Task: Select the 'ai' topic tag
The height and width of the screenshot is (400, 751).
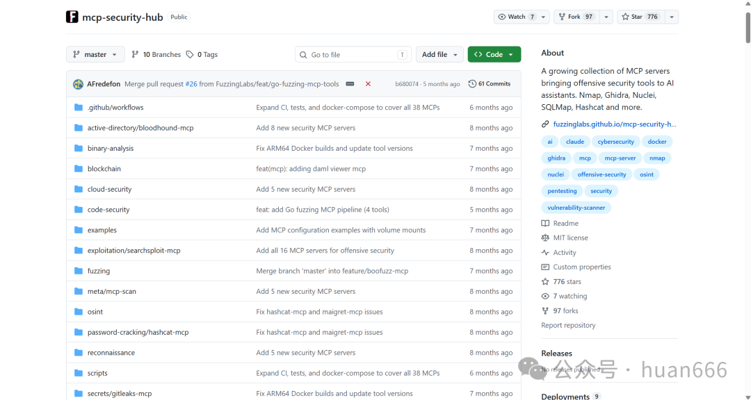Action: click(550, 142)
